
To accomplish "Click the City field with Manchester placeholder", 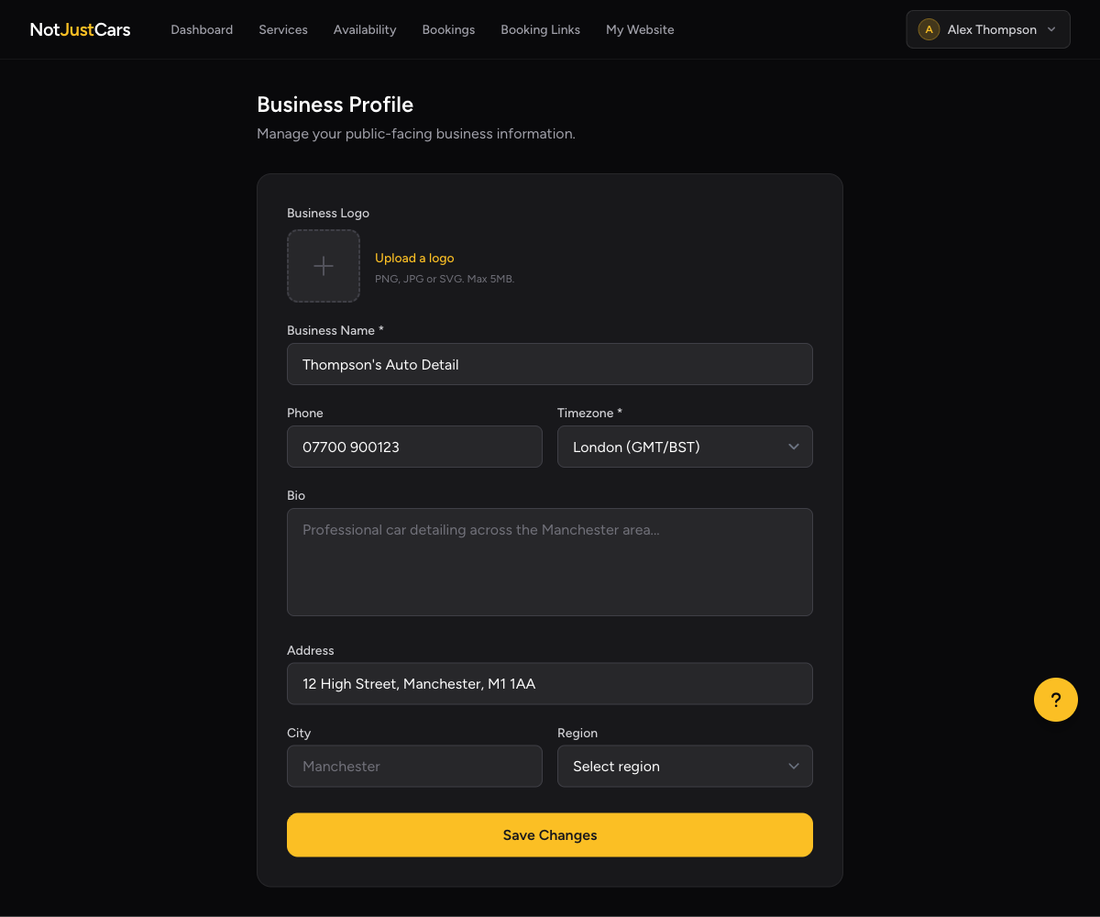I will [414, 766].
